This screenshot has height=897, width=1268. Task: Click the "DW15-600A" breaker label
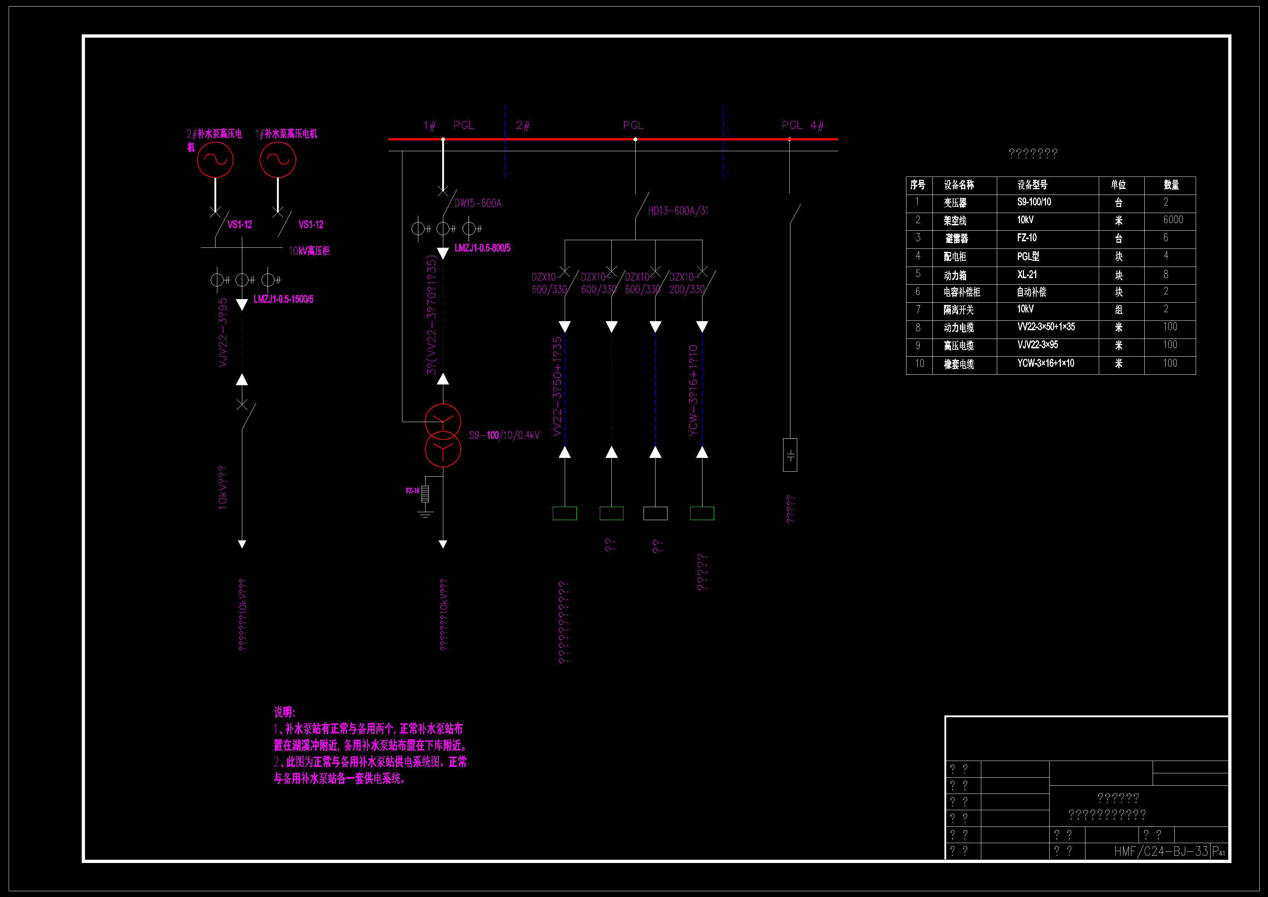pyautogui.click(x=478, y=203)
